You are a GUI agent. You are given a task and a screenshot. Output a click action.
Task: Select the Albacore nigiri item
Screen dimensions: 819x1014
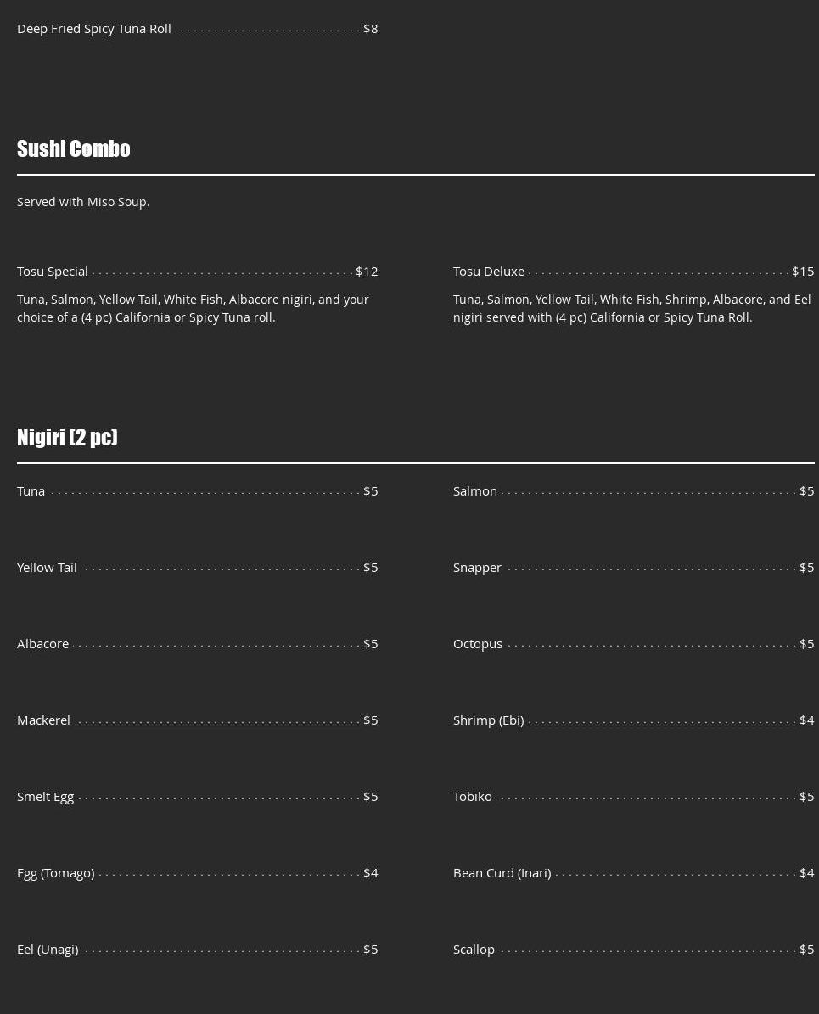pos(43,644)
